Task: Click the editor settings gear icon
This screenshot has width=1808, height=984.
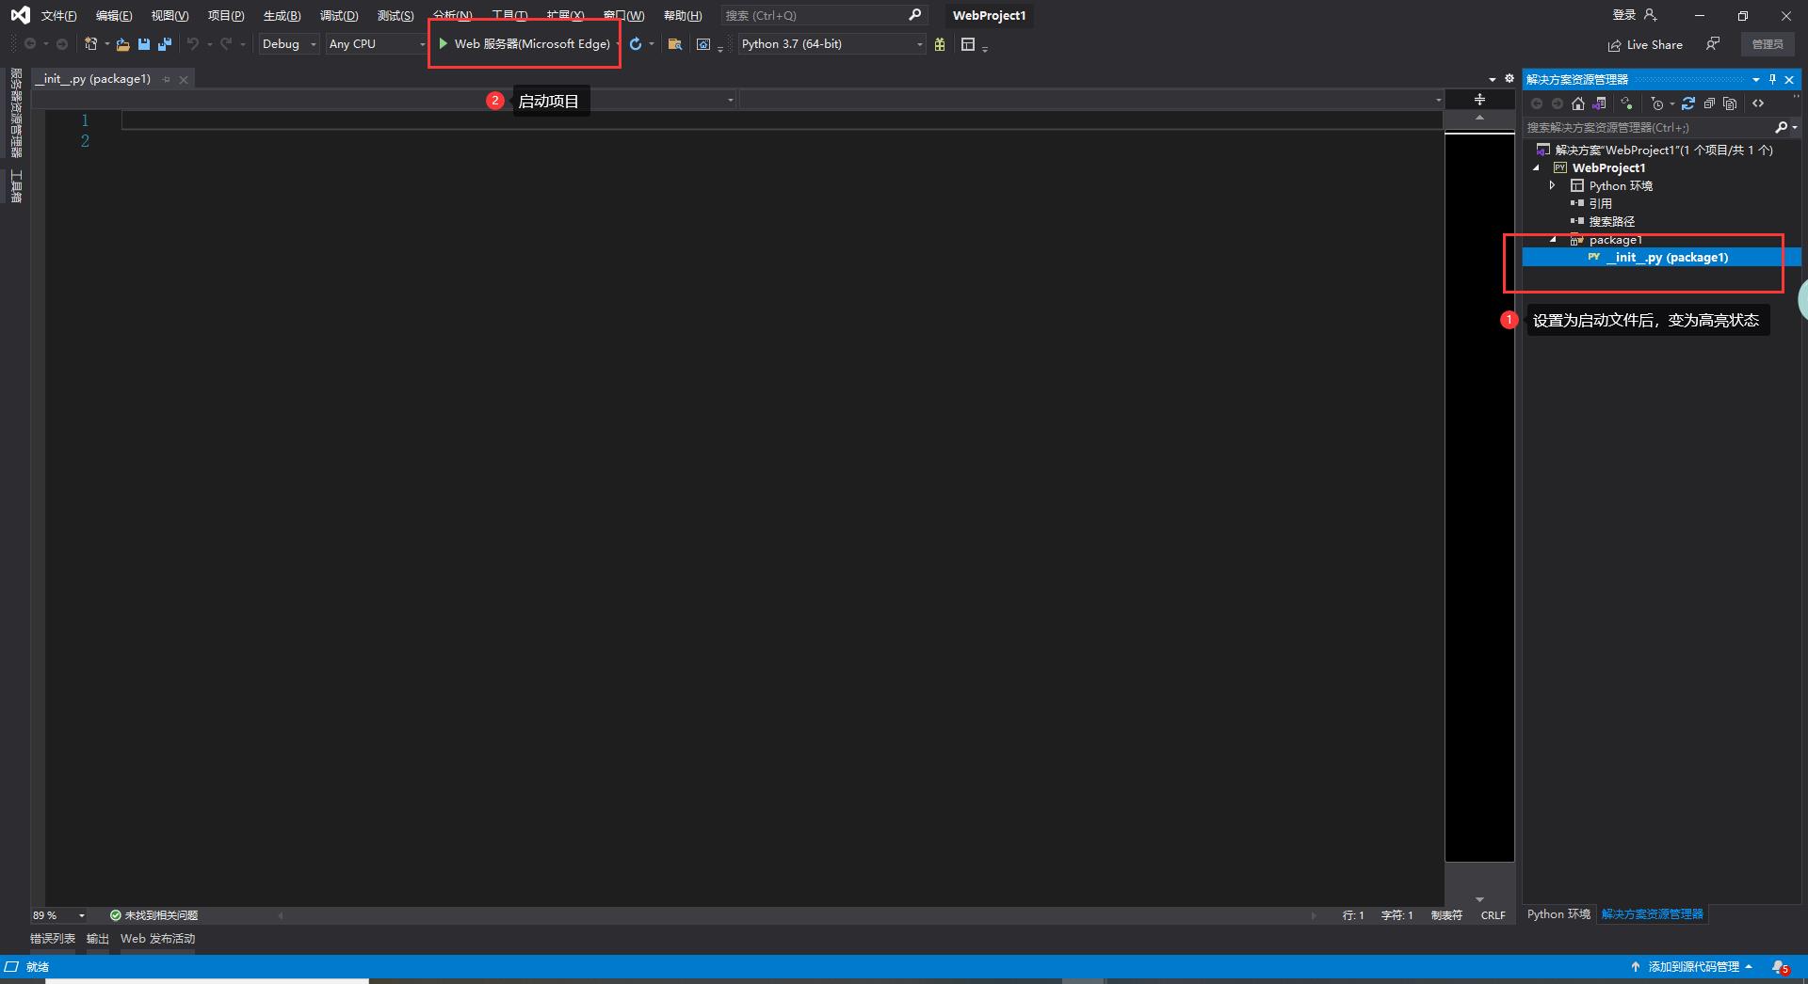Action: pos(1509,79)
